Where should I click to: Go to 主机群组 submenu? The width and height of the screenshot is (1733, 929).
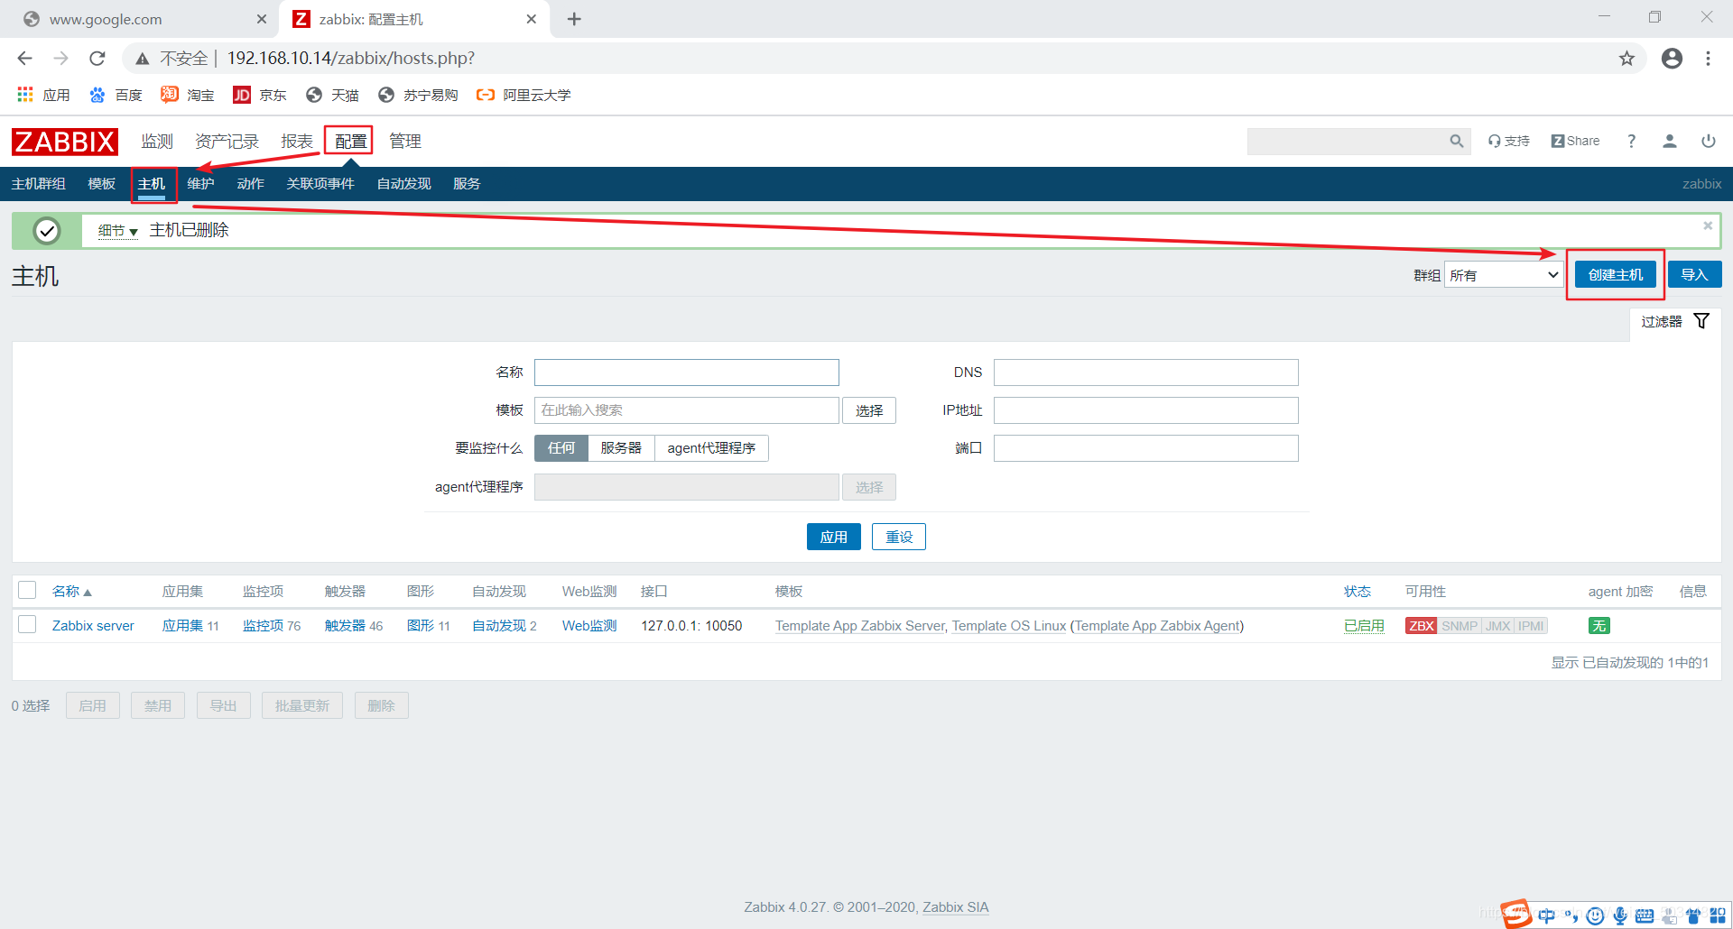[38, 184]
